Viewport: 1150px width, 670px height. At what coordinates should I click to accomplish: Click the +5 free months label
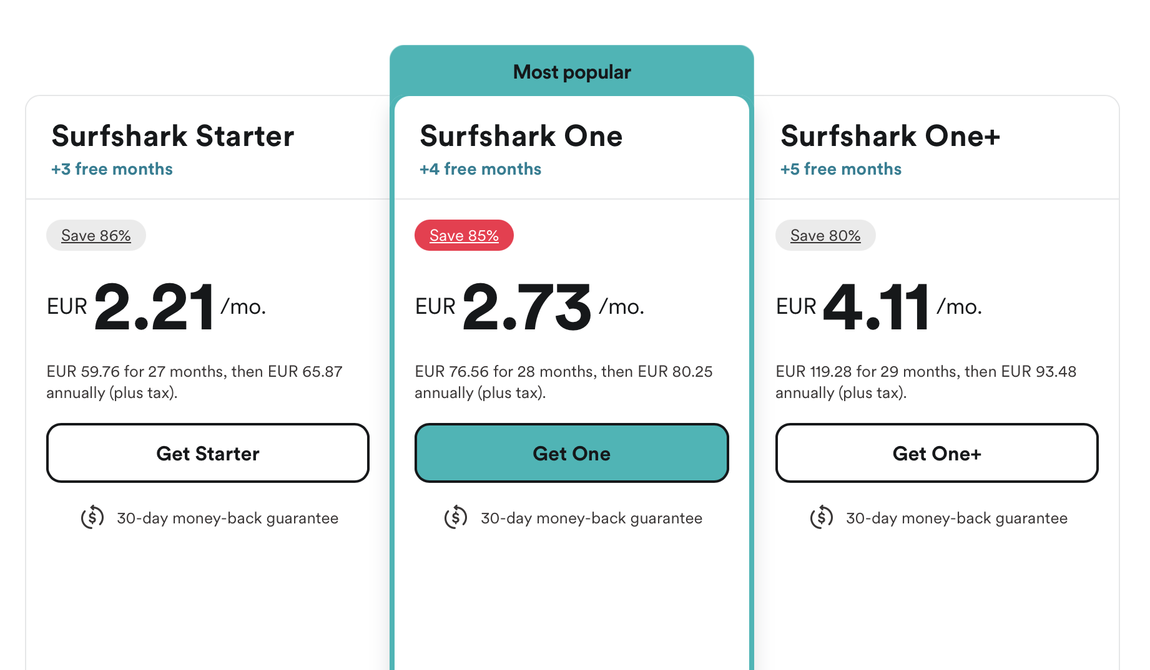(840, 169)
